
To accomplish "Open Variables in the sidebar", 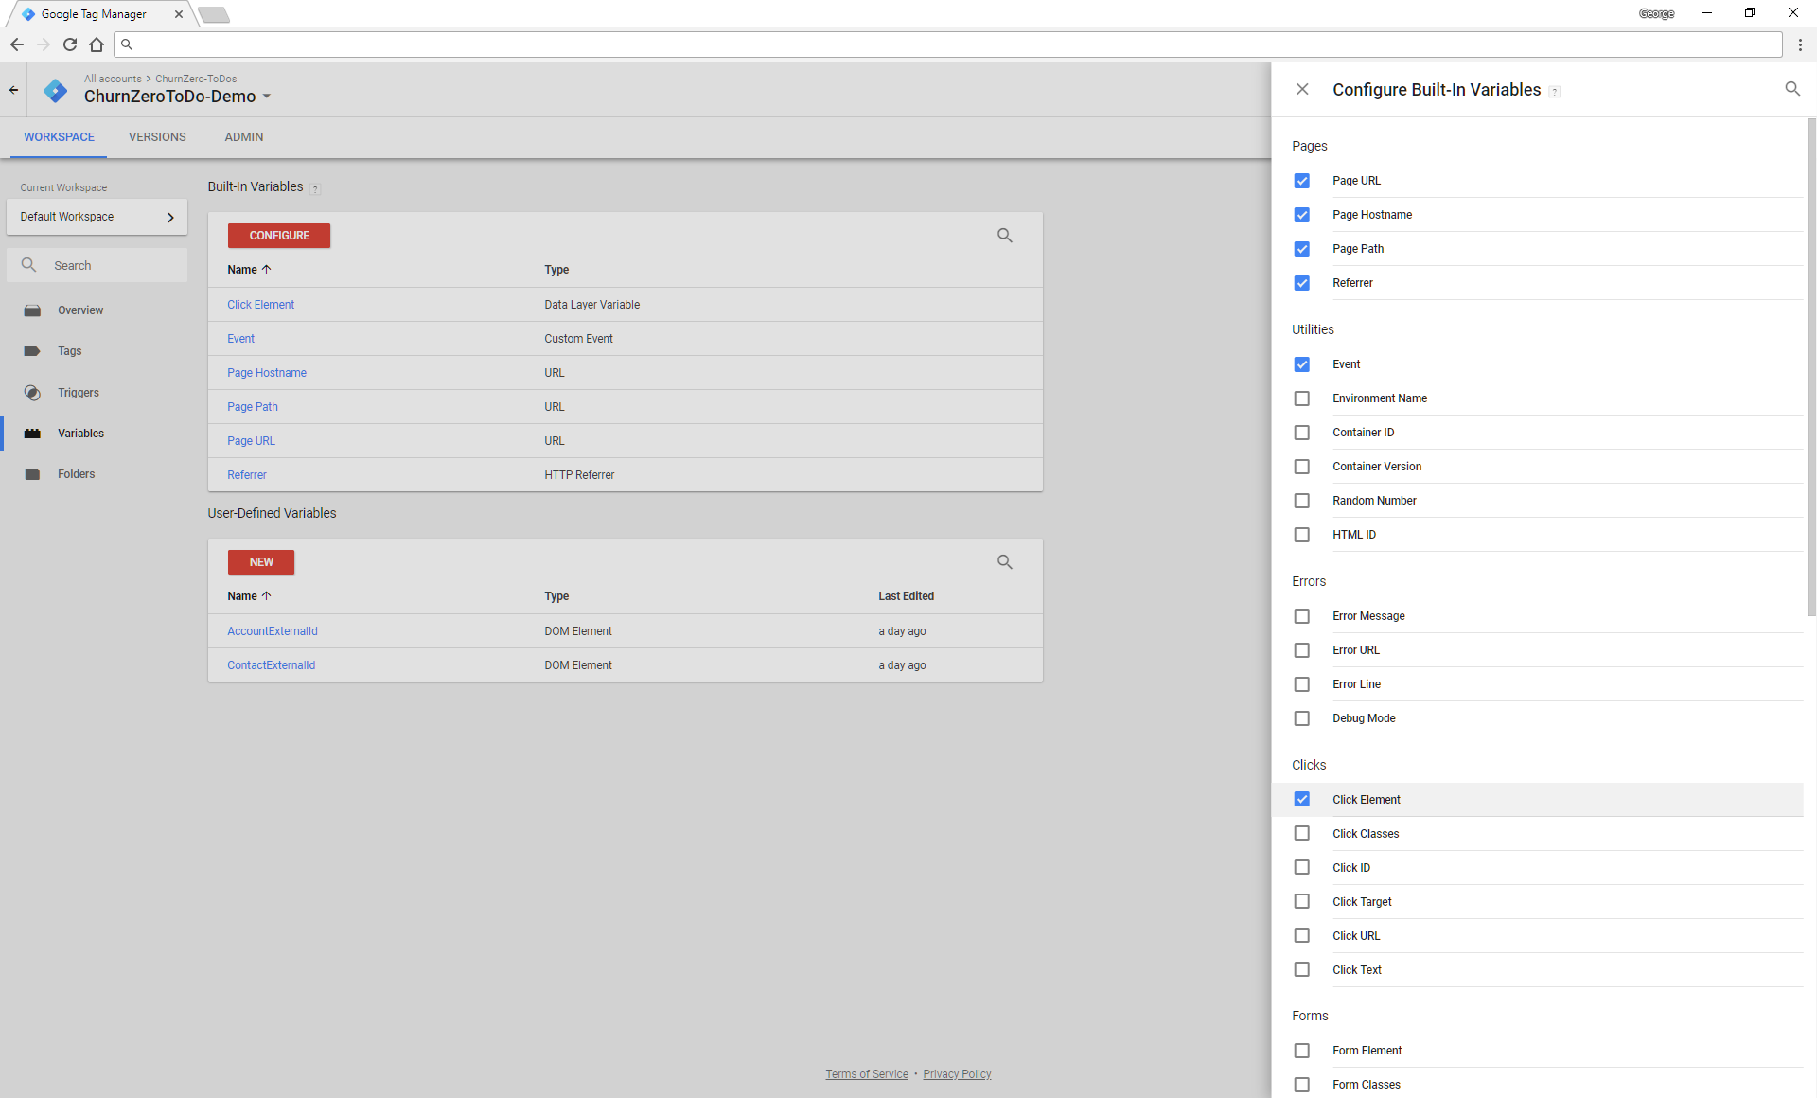I will point(80,434).
